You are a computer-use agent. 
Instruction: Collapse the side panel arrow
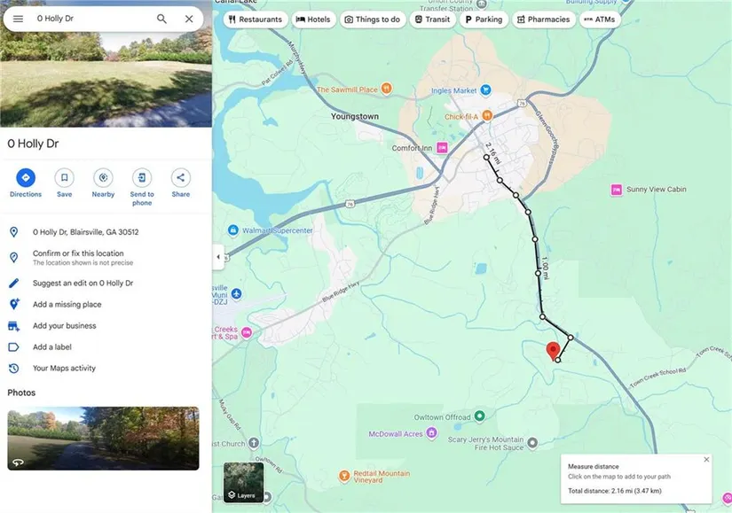point(218,257)
